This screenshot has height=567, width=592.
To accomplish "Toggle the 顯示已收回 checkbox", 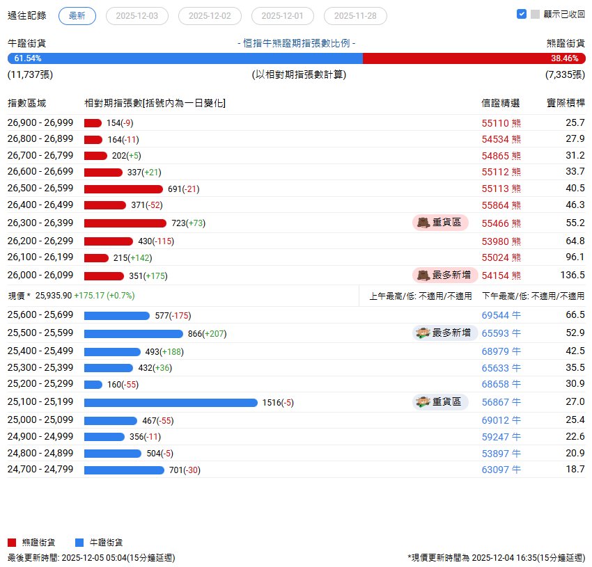I will point(522,14).
